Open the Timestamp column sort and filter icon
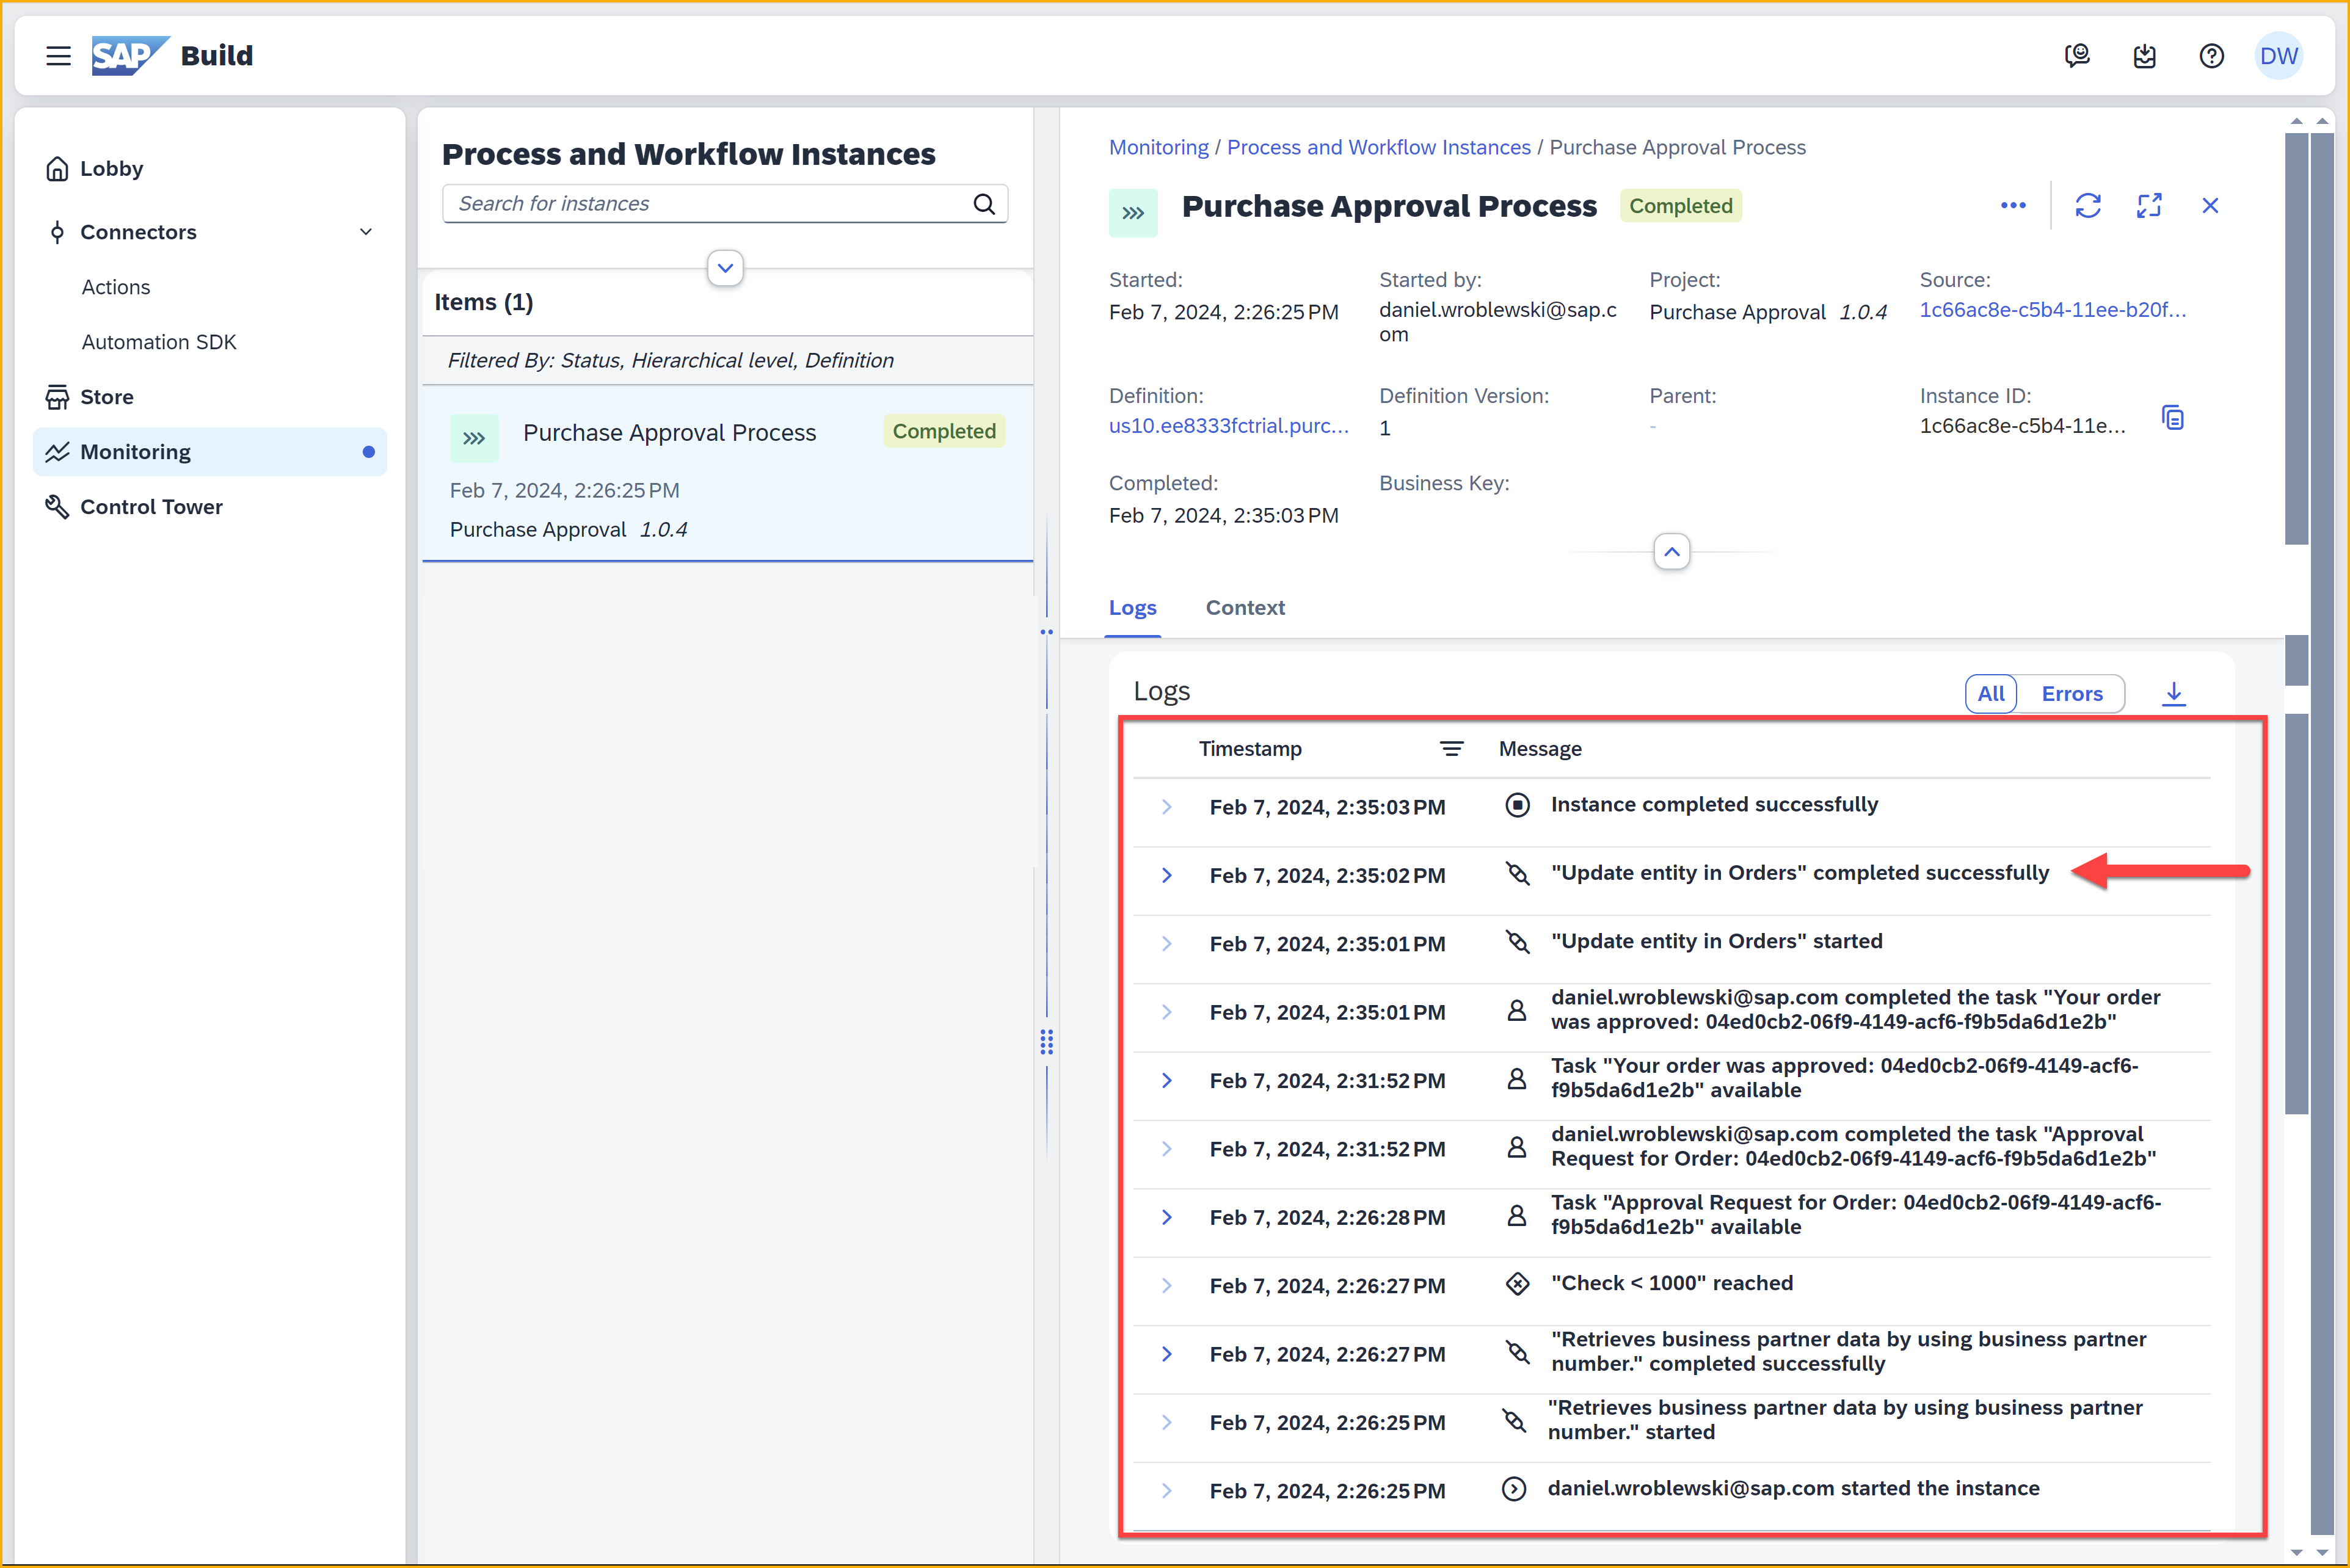The image size is (2350, 1568). pyautogui.click(x=1451, y=749)
